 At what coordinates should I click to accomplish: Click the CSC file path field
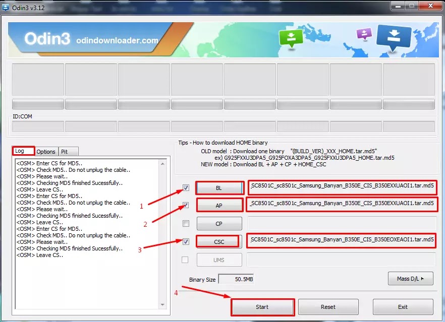coord(342,241)
